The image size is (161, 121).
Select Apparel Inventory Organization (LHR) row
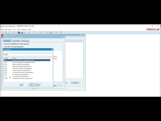click(x=27, y=62)
